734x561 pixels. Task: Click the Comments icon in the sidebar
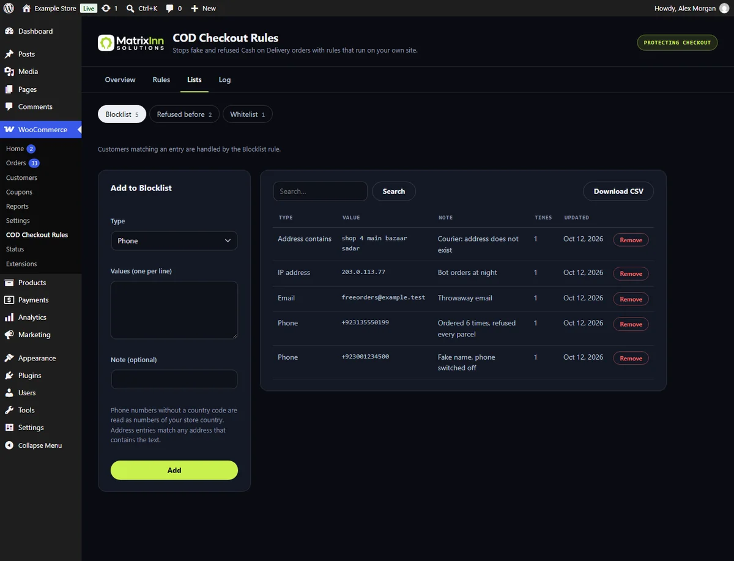[9, 106]
